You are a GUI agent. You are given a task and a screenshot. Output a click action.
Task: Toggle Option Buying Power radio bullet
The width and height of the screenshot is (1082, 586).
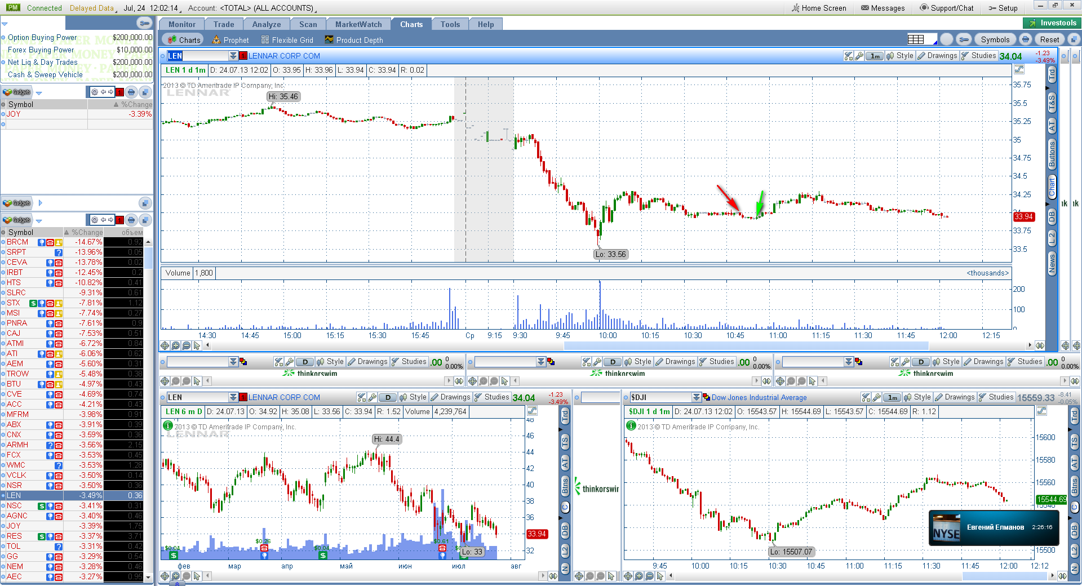(3, 38)
